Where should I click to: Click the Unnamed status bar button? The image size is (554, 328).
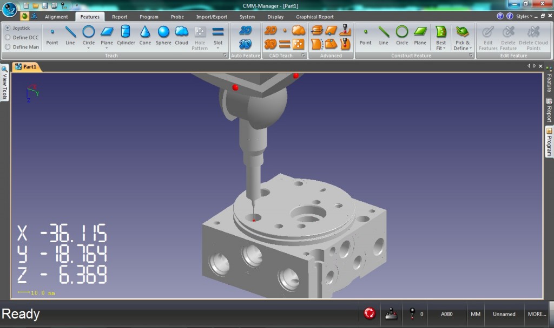[x=504, y=314]
